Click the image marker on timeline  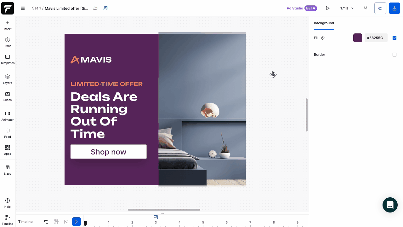point(156,217)
